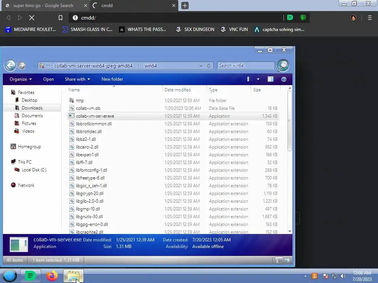The width and height of the screenshot is (378, 283).
Task: Expand the address bar history dropdown
Action: [x=201, y=66]
